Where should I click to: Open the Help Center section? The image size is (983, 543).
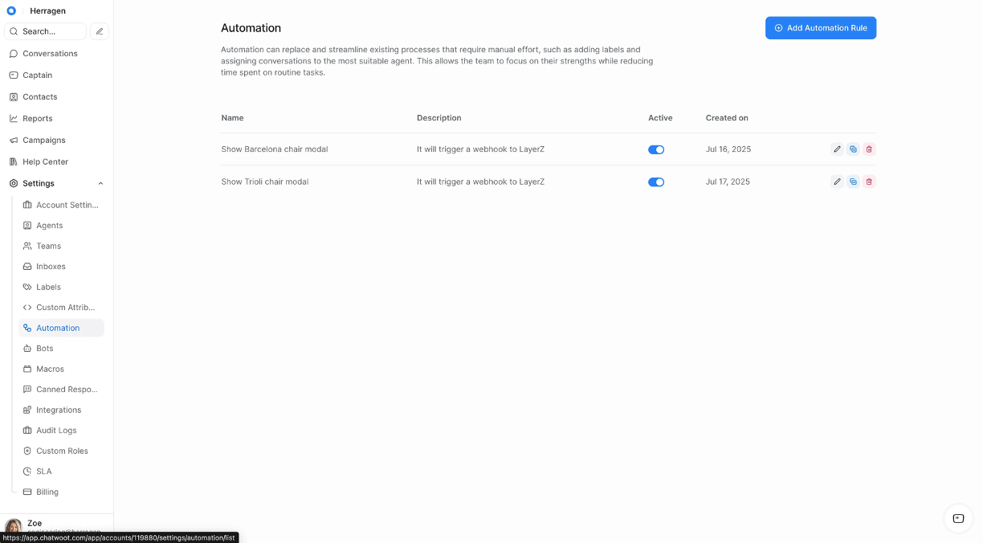click(x=44, y=161)
